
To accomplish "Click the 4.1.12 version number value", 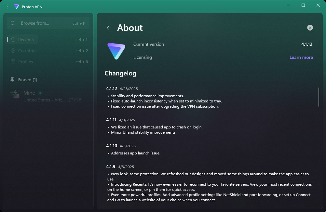I will tap(307, 44).
